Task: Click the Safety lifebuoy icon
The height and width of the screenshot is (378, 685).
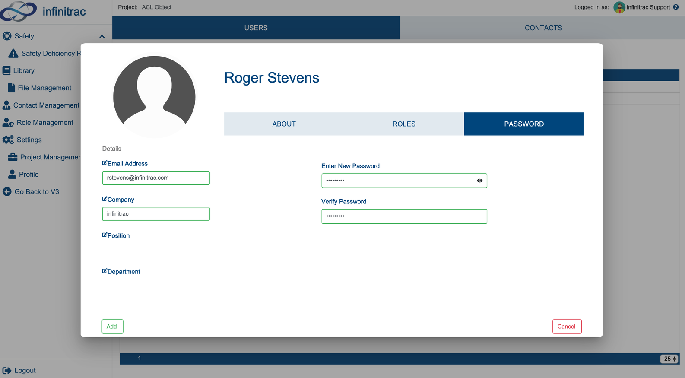Action: [7, 36]
